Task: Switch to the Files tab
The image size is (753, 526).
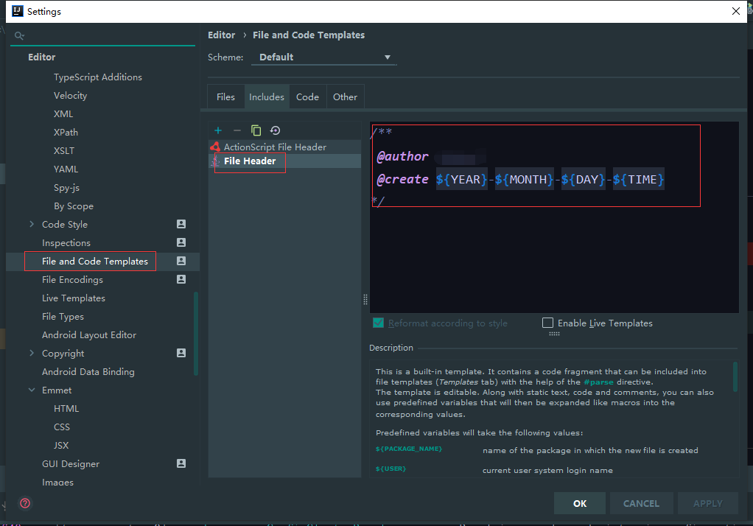Action: click(225, 97)
